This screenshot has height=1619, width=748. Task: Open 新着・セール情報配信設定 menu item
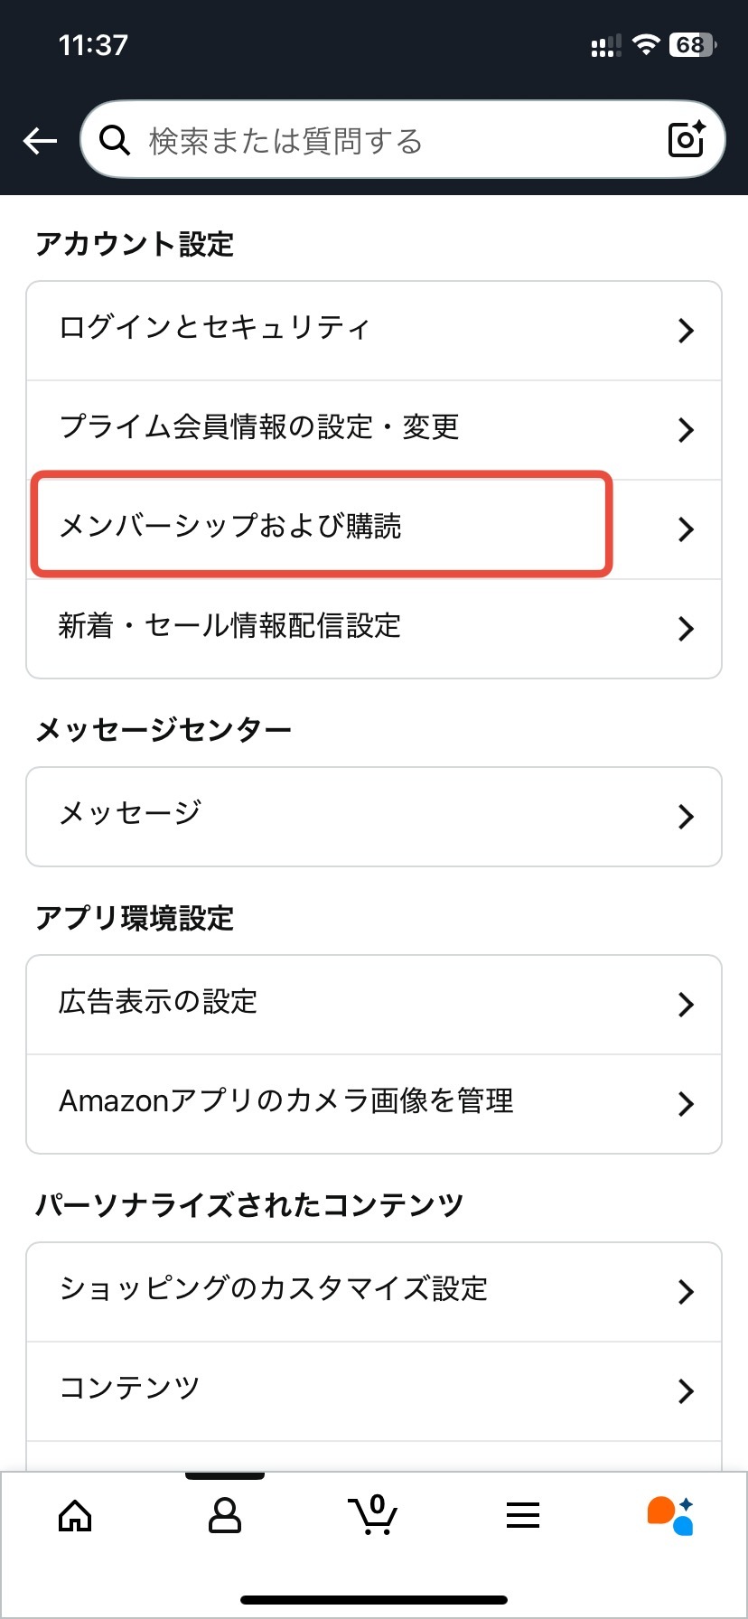[x=230, y=625]
